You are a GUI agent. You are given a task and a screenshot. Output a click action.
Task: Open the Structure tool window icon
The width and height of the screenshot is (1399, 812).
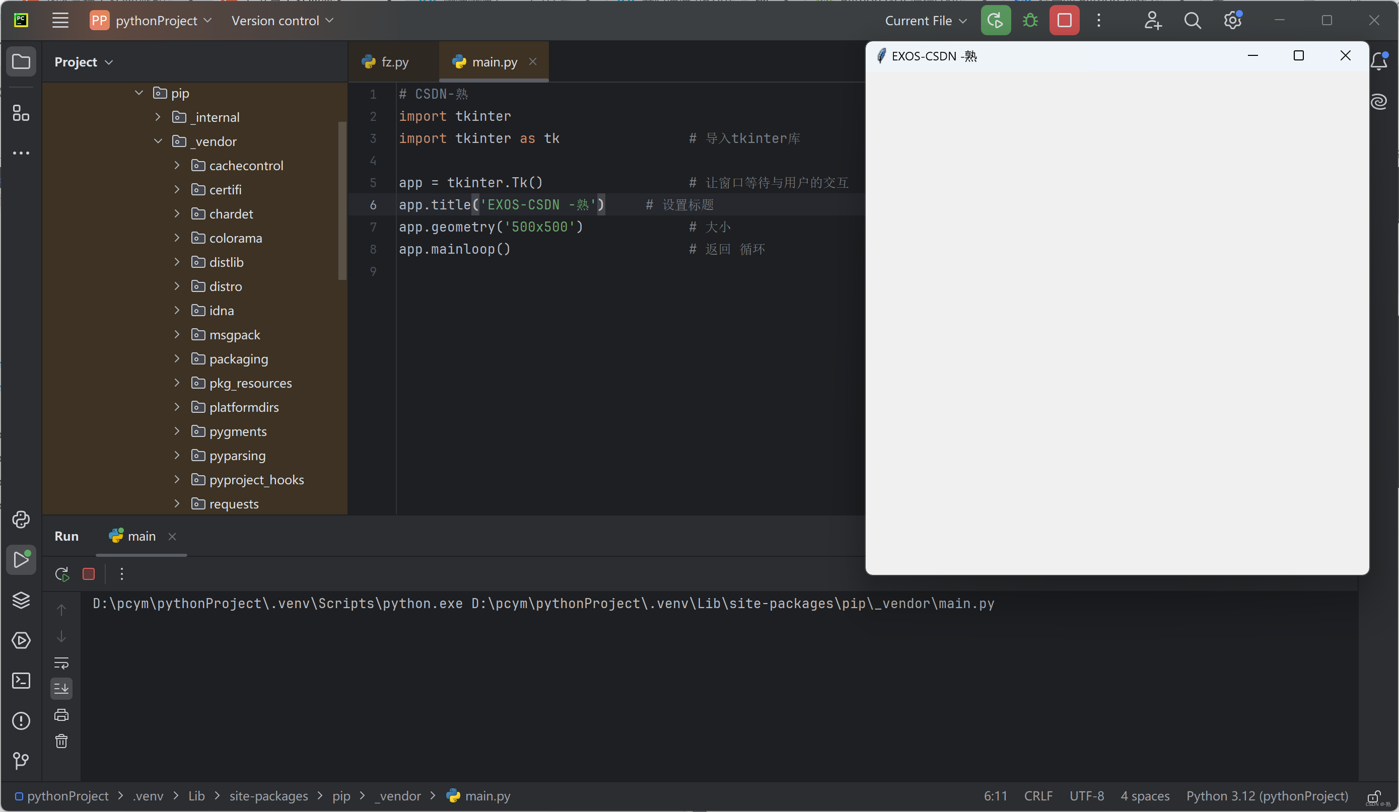[x=21, y=113]
